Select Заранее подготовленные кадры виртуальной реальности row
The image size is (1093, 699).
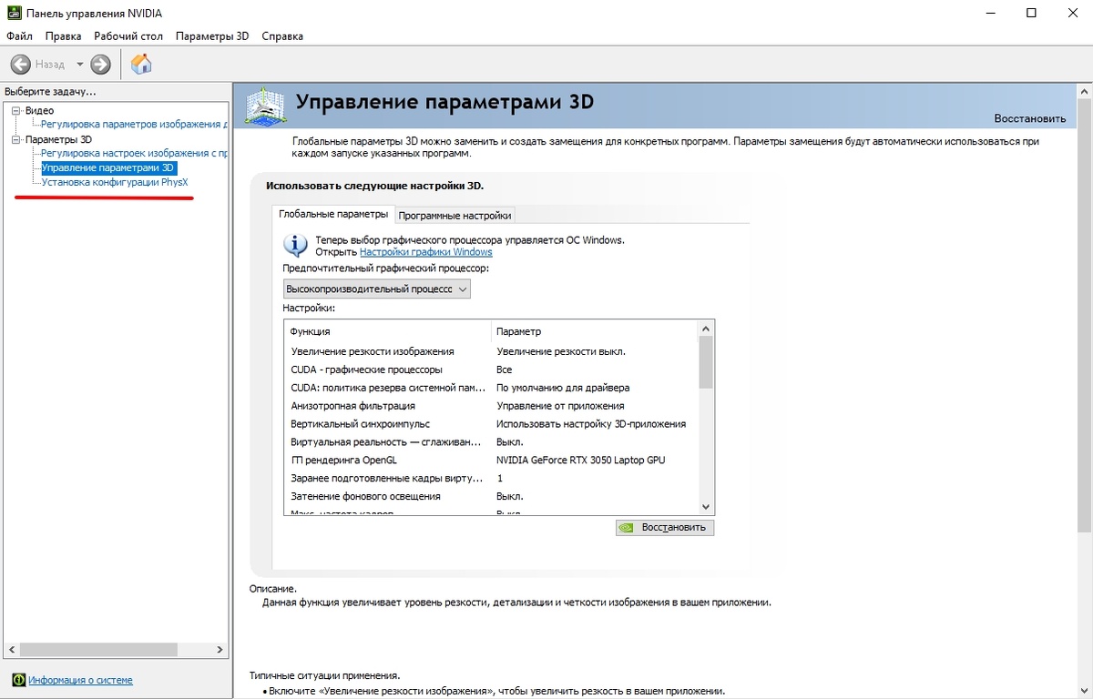tap(490, 479)
